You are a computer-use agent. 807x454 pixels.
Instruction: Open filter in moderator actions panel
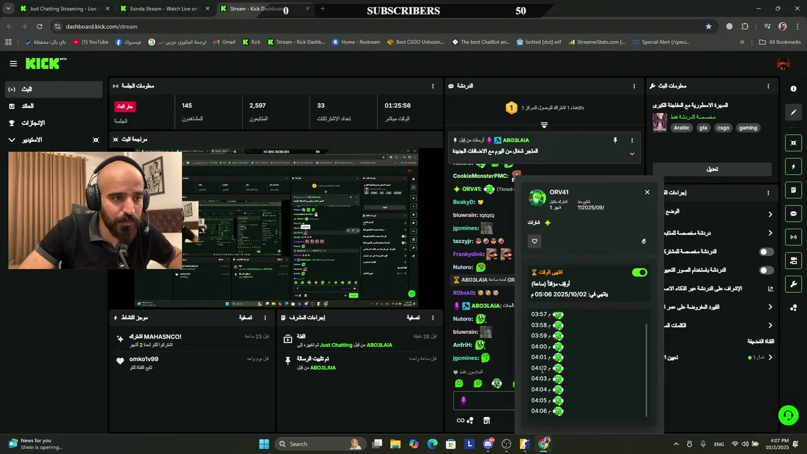click(413, 318)
